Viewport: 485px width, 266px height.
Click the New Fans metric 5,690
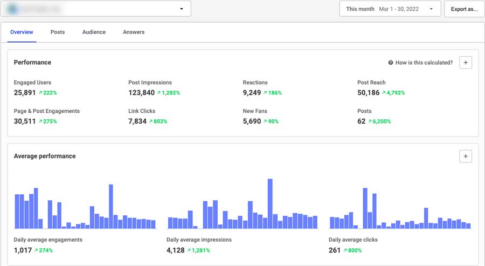coord(252,121)
